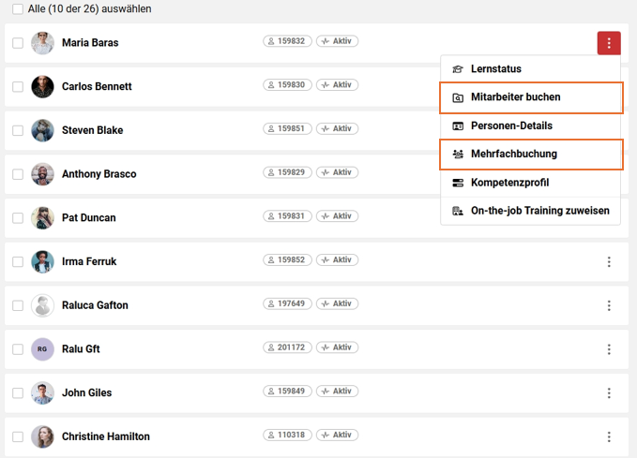Click the ID badge 159832
The height and width of the screenshot is (458, 637).
287,41
